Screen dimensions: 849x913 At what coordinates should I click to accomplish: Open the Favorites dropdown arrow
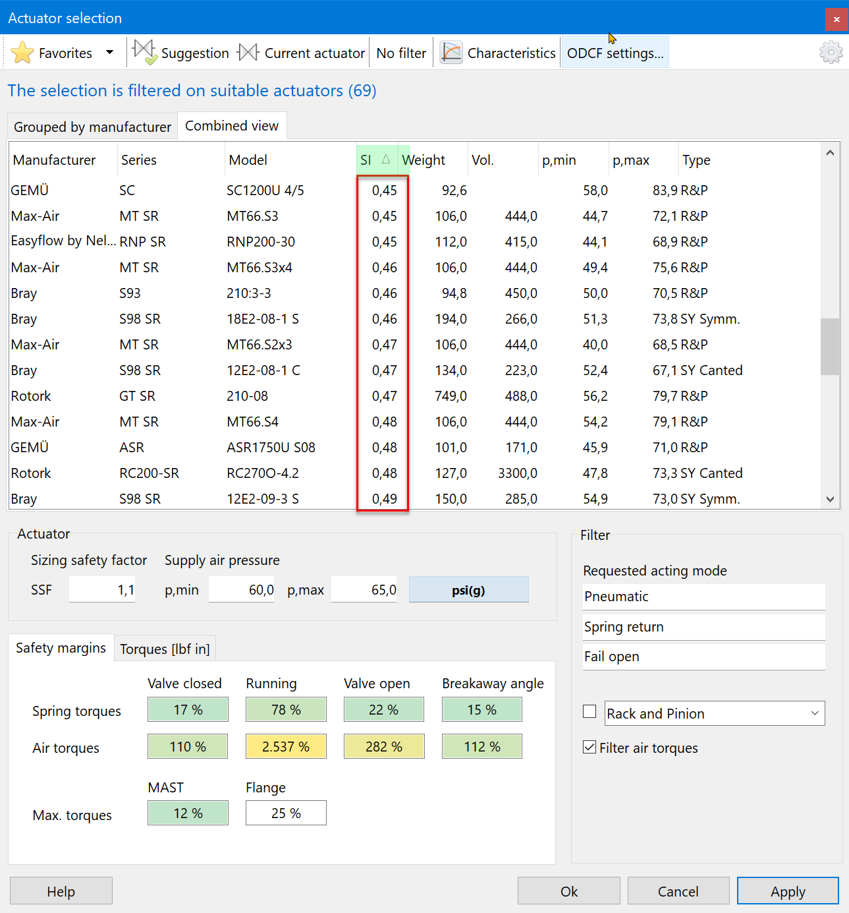pyautogui.click(x=110, y=52)
